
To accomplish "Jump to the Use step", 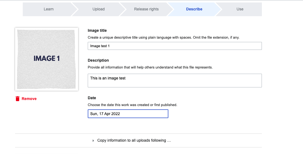I will coord(240,9).
